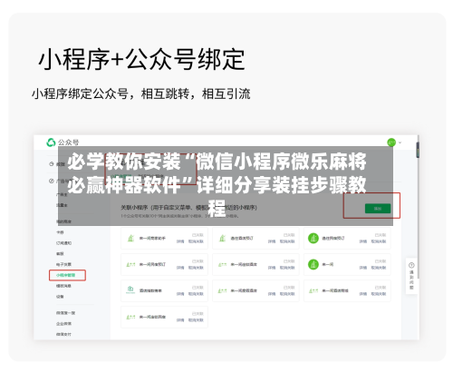Select 小程序管理 in the sidebar
This screenshot has height=373, width=453.
(x=66, y=275)
